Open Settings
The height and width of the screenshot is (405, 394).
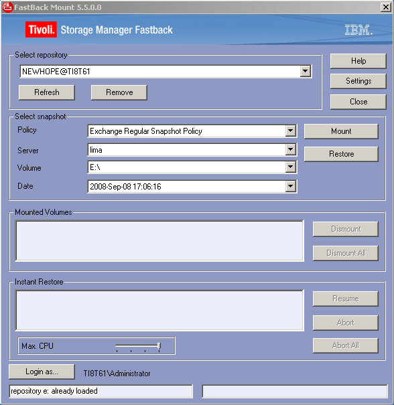point(358,81)
